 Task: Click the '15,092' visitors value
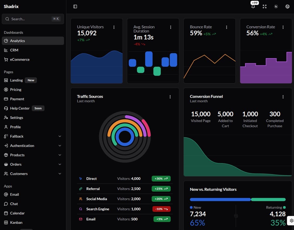click(87, 33)
